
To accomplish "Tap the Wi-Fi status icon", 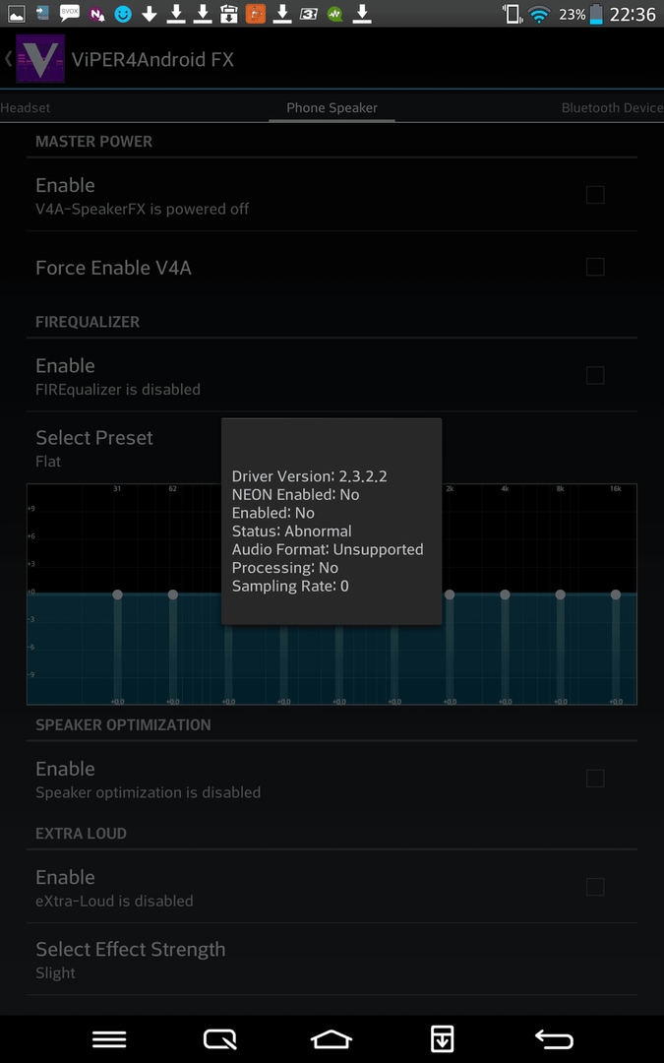I will click(x=538, y=15).
